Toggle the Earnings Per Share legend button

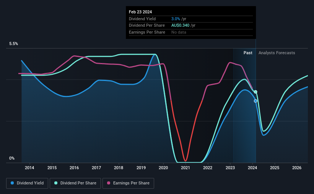tap(128, 183)
